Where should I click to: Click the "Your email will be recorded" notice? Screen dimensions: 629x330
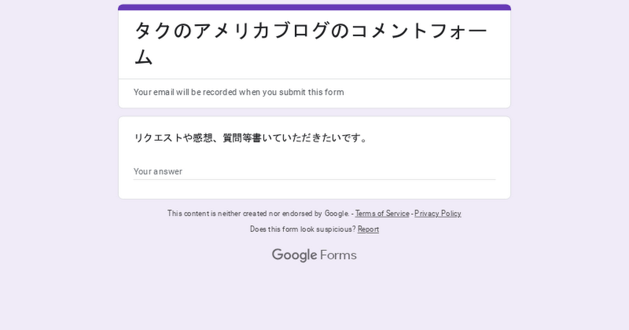point(238,92)
